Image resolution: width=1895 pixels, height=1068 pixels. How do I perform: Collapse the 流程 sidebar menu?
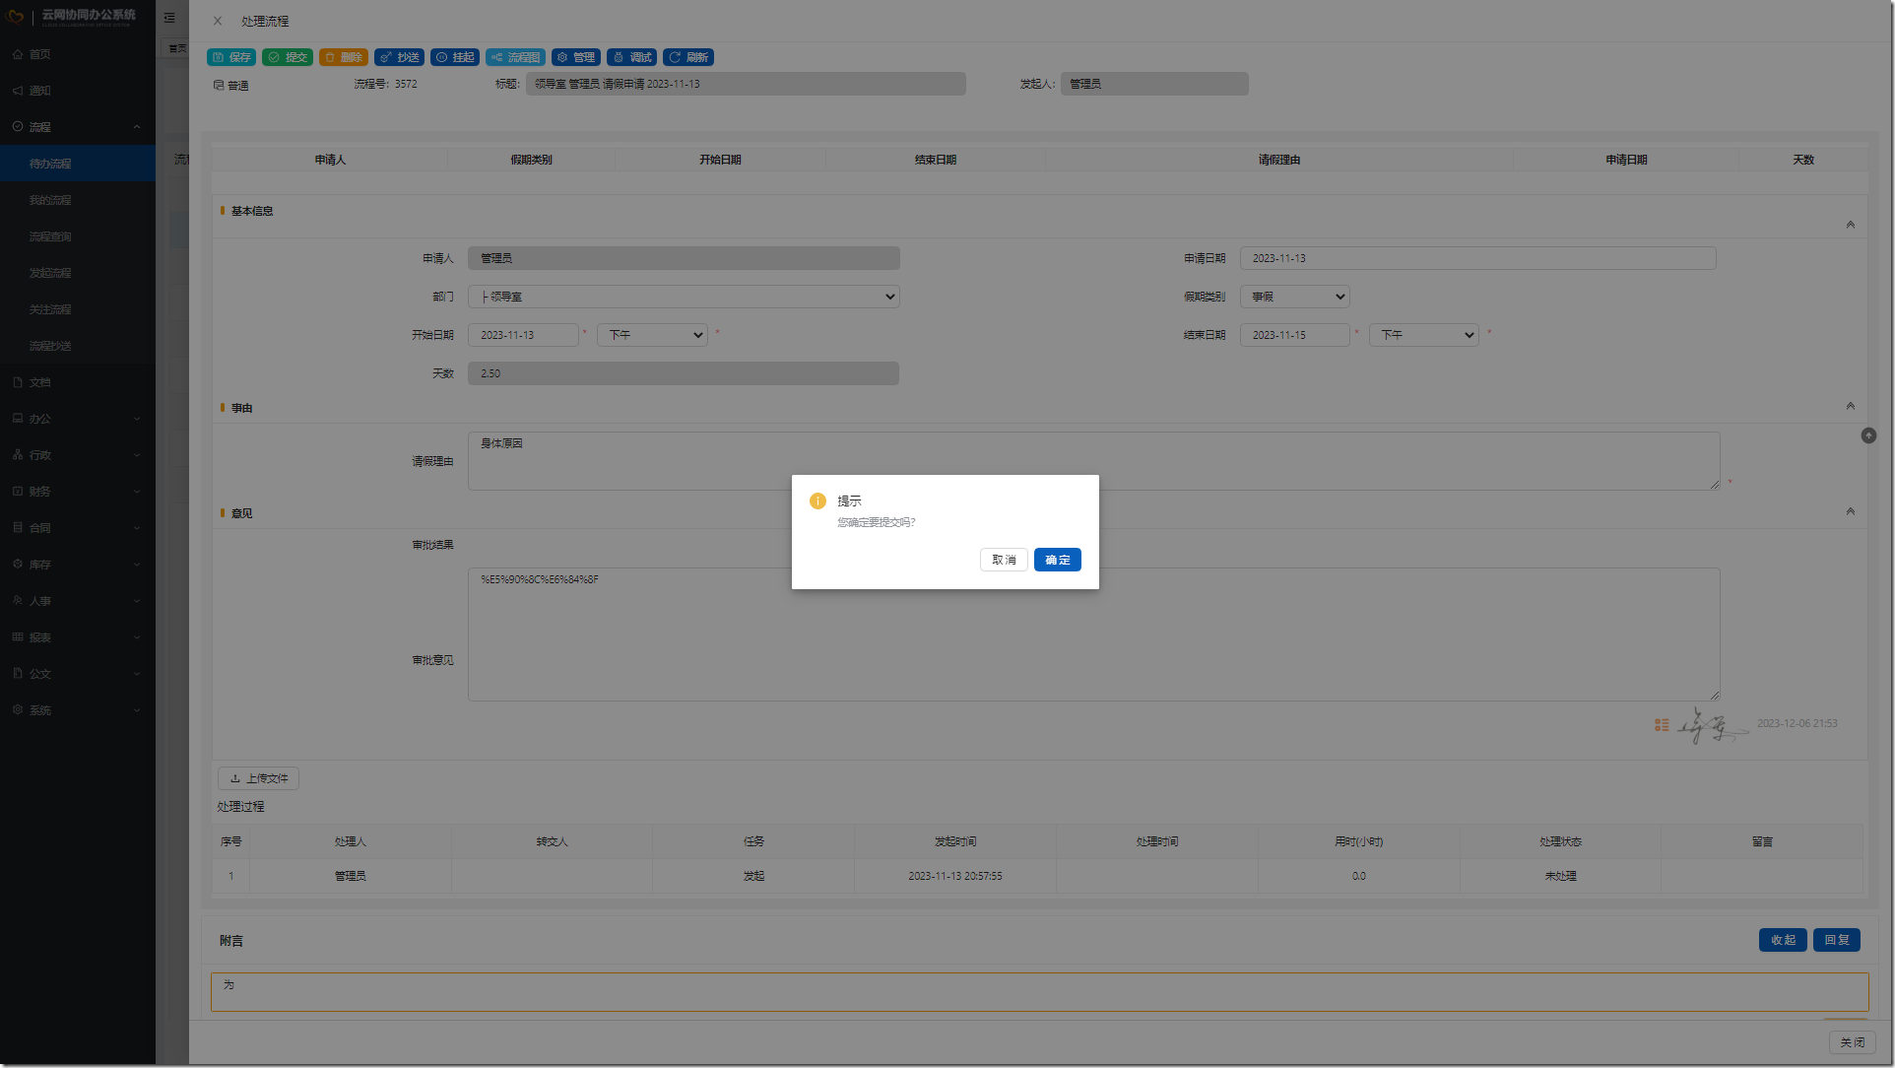point(78,127)
